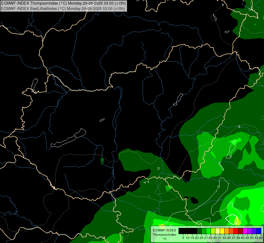The width and height of the screenshot is (264, 243).
Task: Click the indigo legend swatch (50-55)
Action: pos(254,231)
